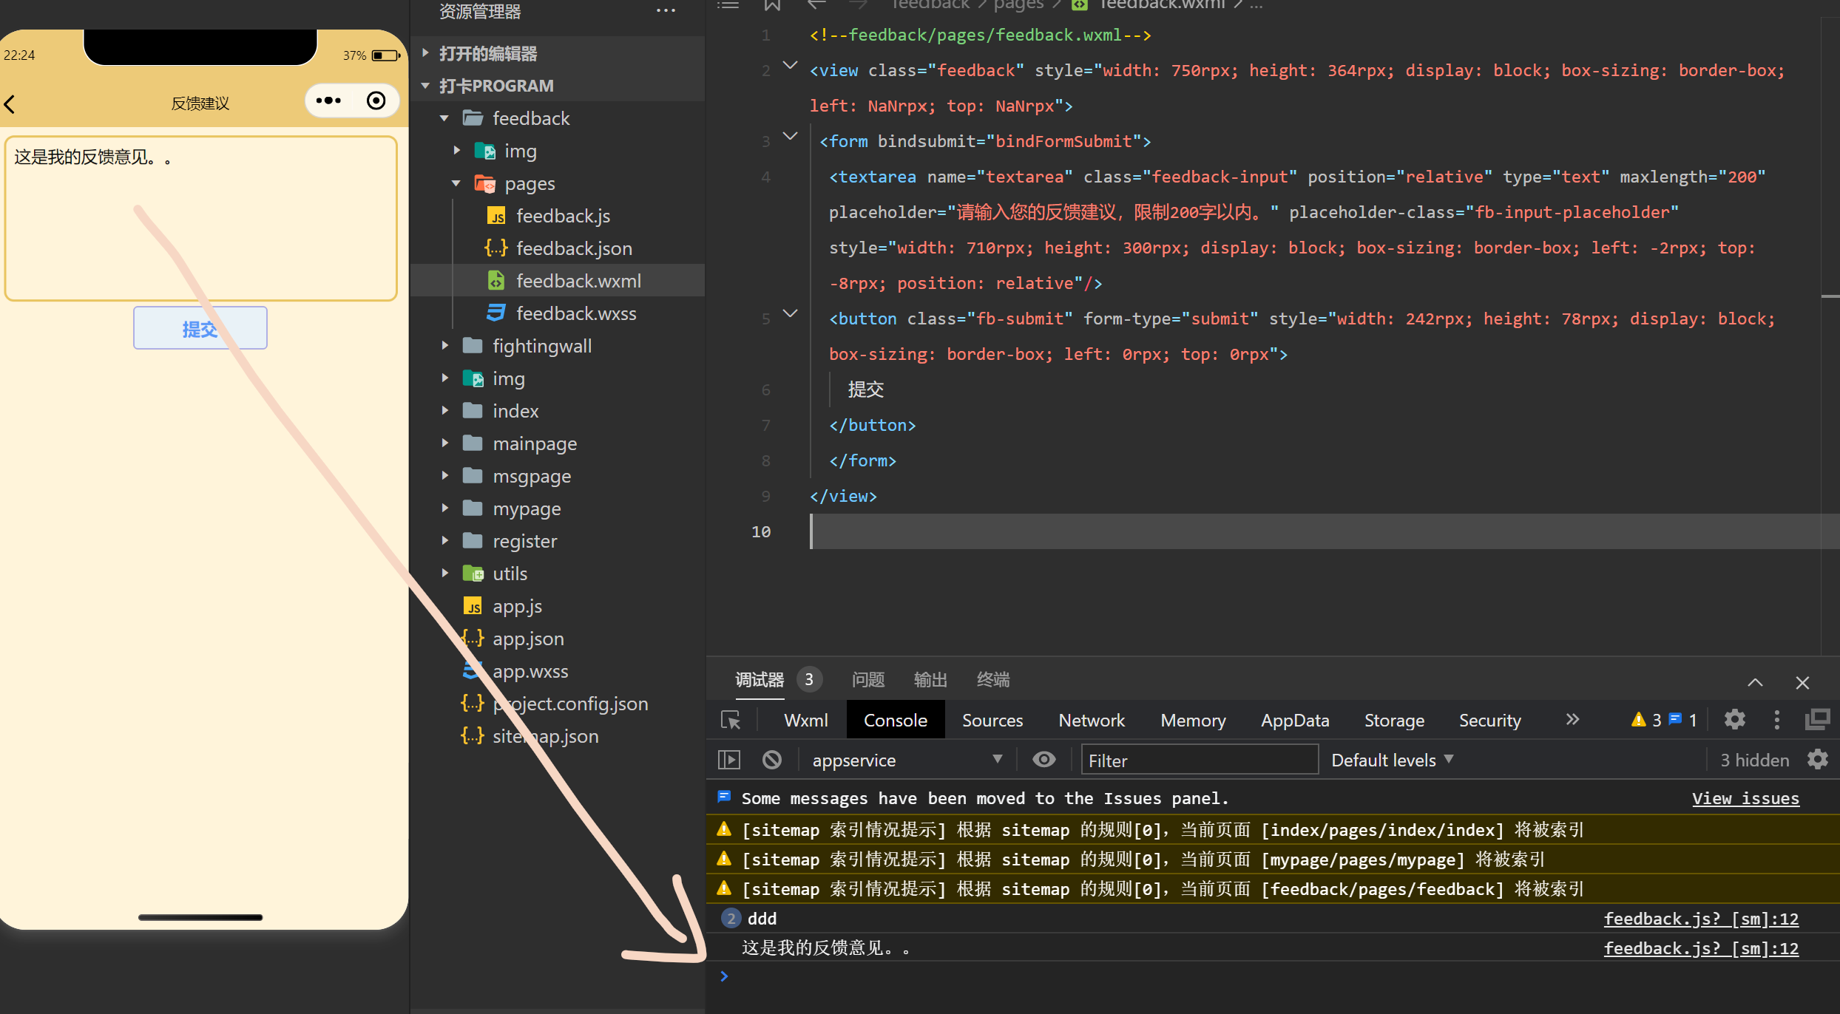
Task: Open devtools settings gear icon
Action: tap(1734, 720)
